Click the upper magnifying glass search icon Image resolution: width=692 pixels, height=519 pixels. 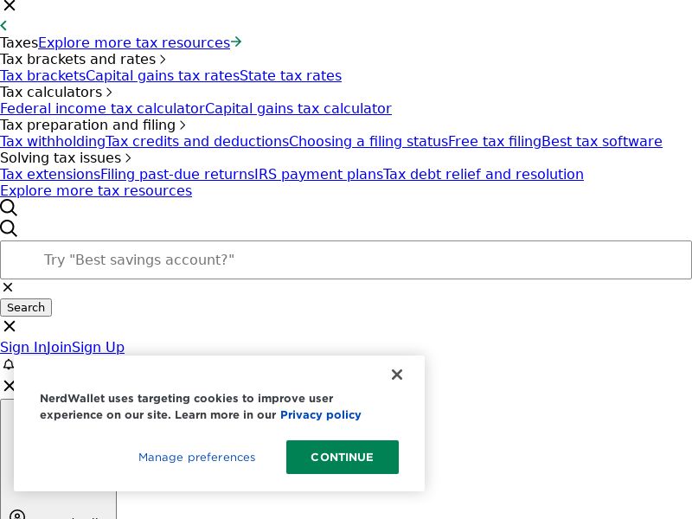click(9, 208)
